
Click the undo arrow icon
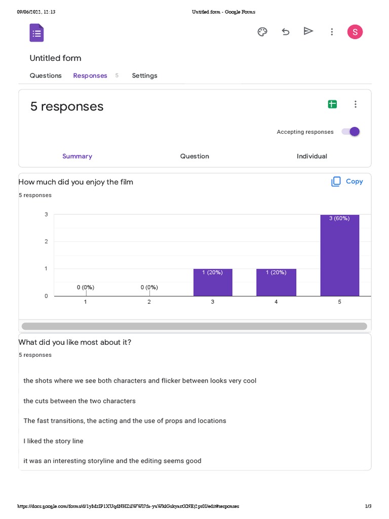pyautogui.click(x=286, y=32)
